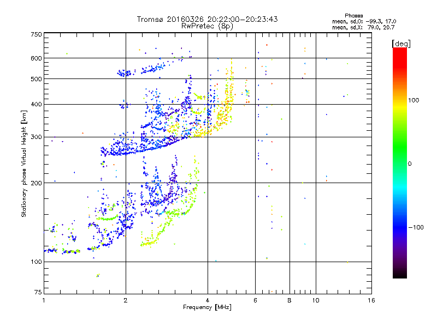Click the '[deg]' colorbar unit label
Image resolution: width=437 pixels, height=327 pixels.
401,44
